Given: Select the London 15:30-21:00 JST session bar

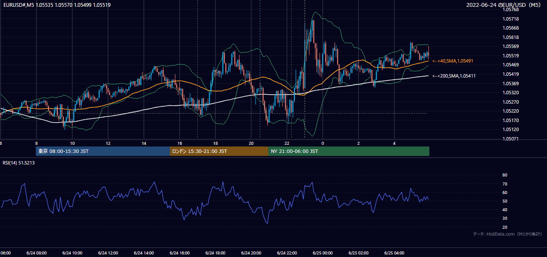Looking at the screenshot, I should point(219,151).
